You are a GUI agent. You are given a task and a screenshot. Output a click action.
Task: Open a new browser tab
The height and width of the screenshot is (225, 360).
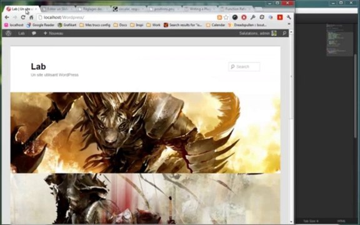[x=259, y=9]
